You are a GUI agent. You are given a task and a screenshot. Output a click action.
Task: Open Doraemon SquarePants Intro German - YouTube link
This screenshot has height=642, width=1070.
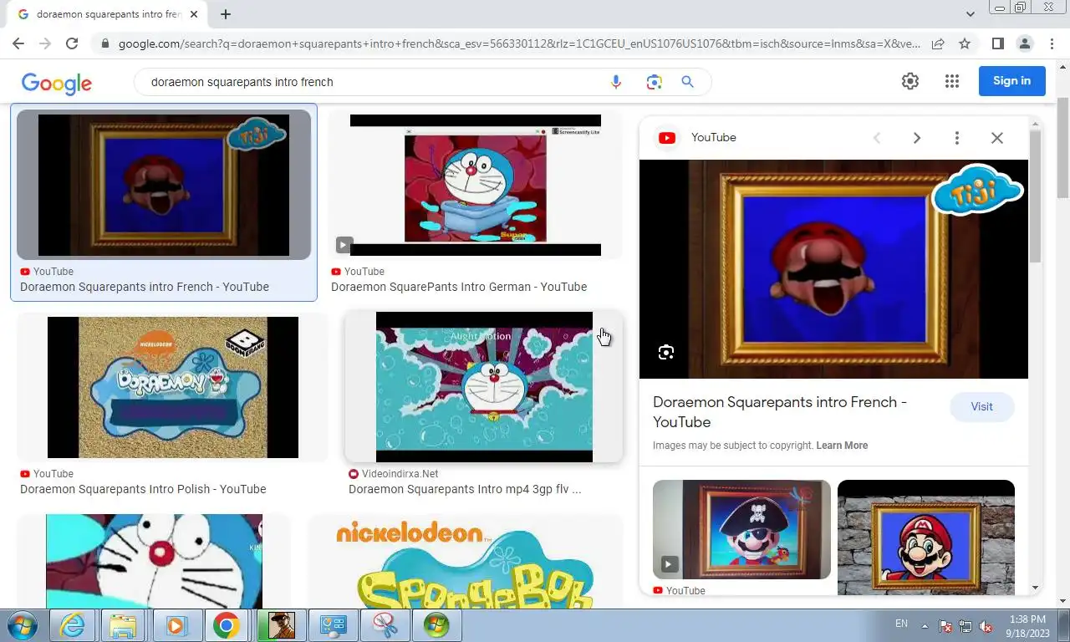point(459,287)
